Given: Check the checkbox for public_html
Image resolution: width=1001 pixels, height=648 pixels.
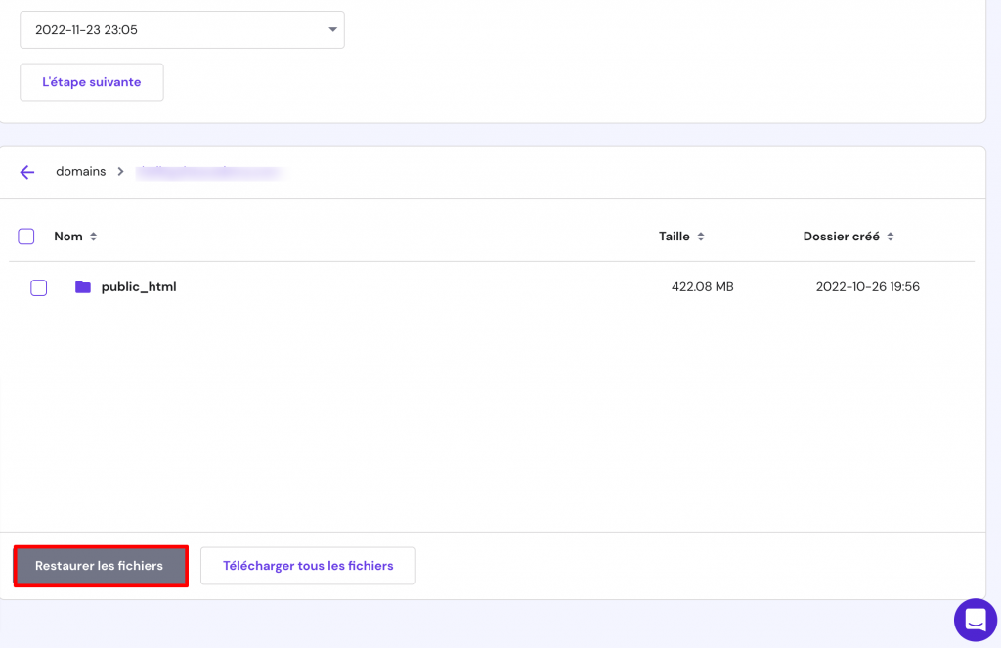Looking at the screenshot, I should coord(38,287).
